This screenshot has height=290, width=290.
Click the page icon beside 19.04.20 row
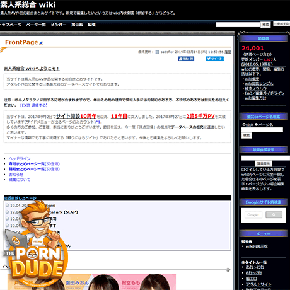7,205
